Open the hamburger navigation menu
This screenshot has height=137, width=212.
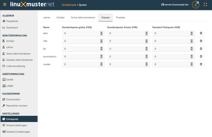point(5,4)
